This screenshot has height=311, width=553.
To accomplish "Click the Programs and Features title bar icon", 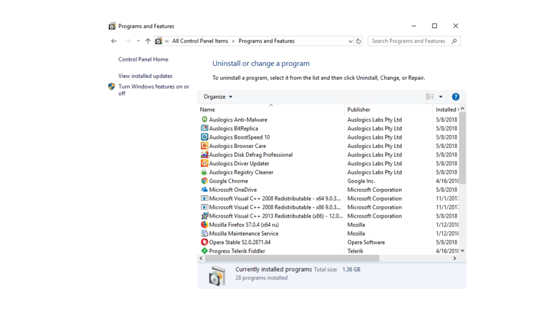I will pyautogui.click(x=112, y=26).
